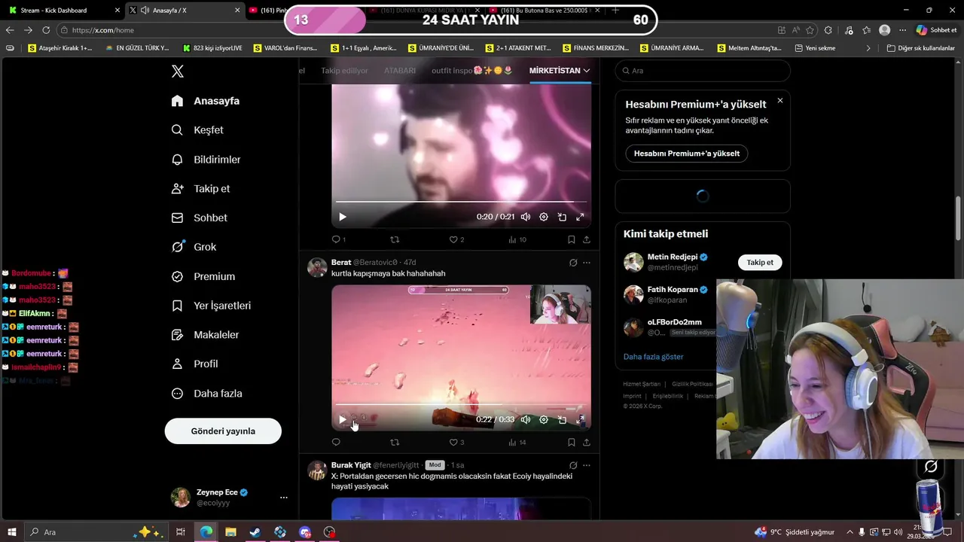This screenshot has height=542, width=964.
Task: Open Berat's profile avatar
Action: pos(317,267)
